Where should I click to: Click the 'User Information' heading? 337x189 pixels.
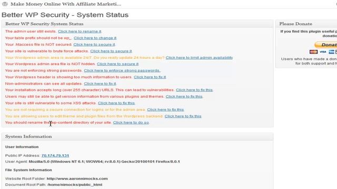pyautogui.click(x=22, y=147)
